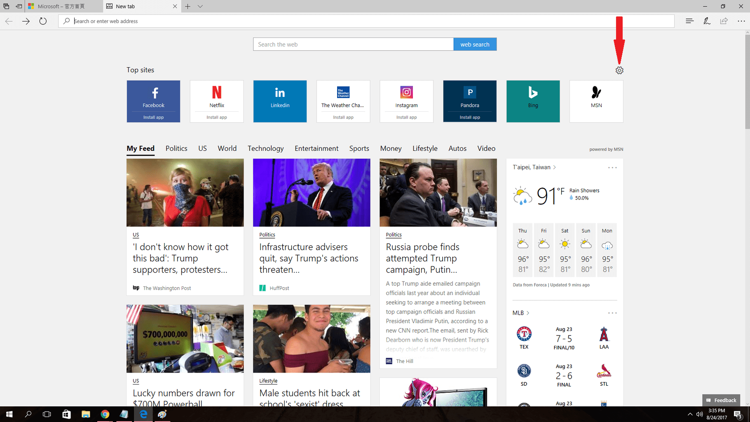Image resolution: width=750 pixels, height=422 pixels.
Task: Click Install app under Netflix
Action: click(217, 117)
